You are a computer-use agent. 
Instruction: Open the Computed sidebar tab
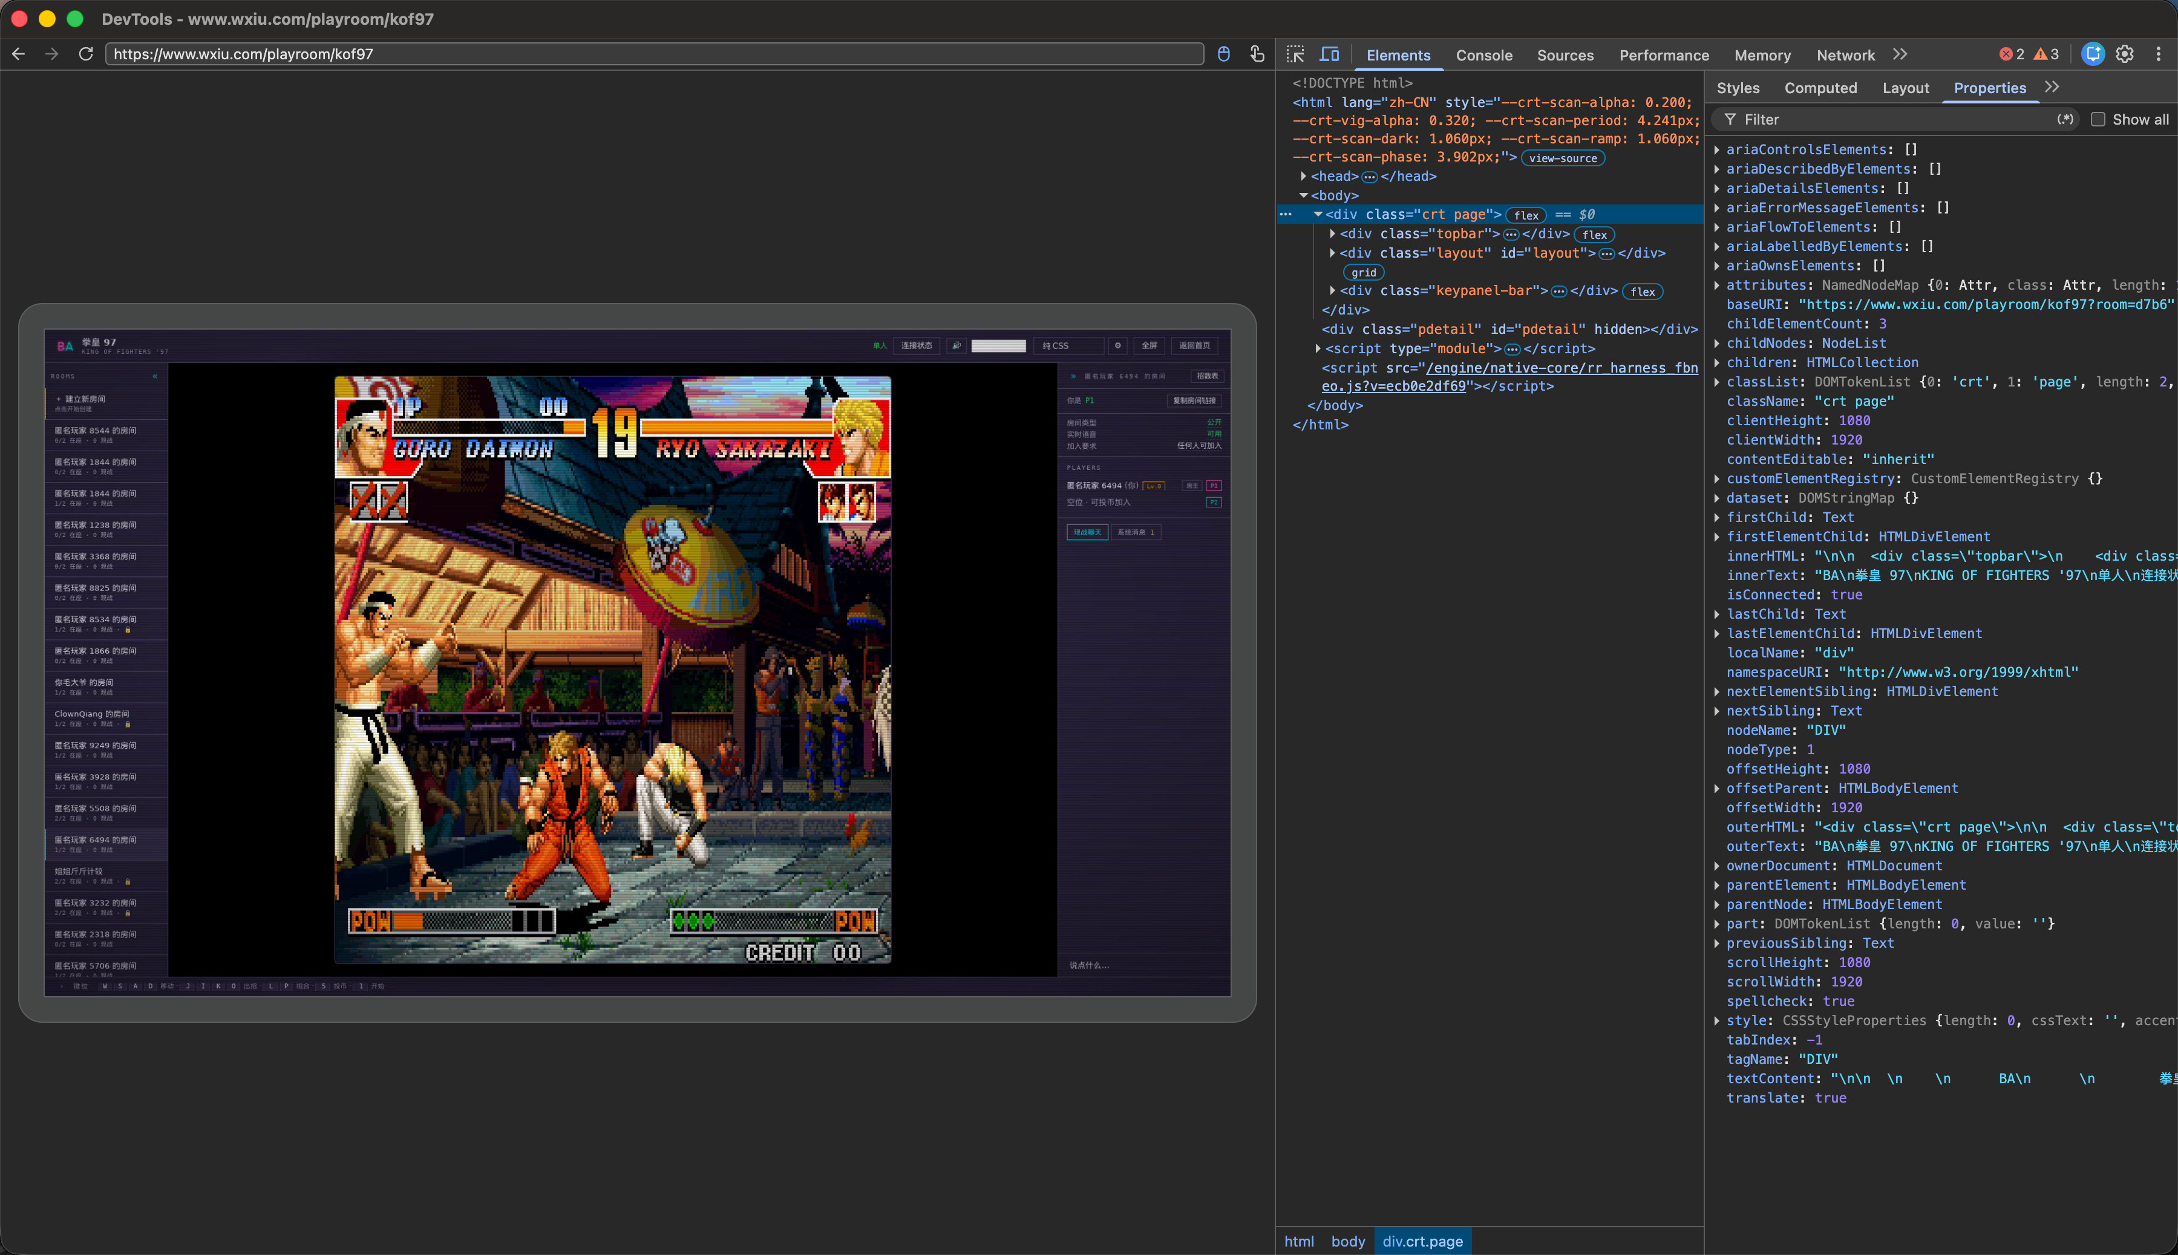coord(1820,88)
